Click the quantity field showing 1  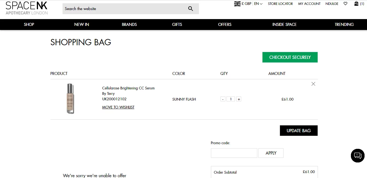click(231, 99)
